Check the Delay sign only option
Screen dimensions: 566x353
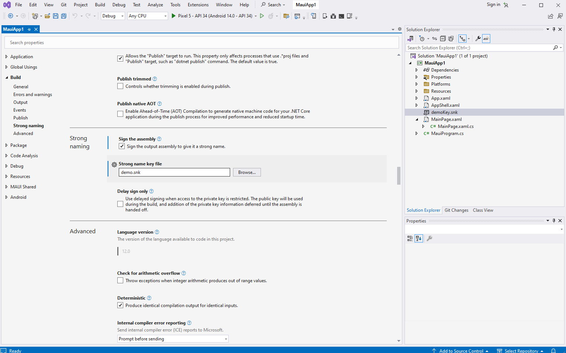tap(120, 204)
